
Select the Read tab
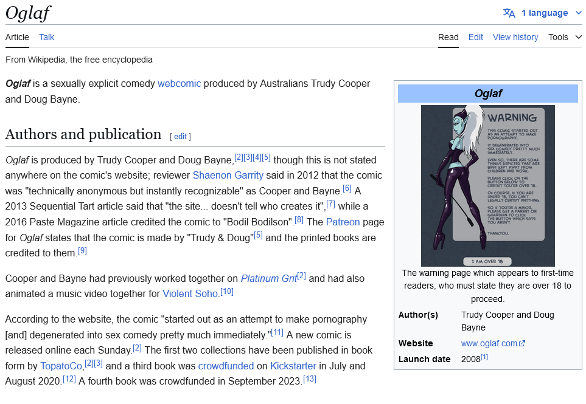tap(448, 37)
